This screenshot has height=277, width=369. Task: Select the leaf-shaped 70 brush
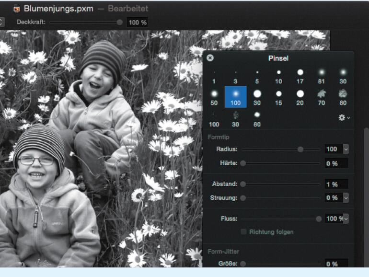point(322,97)
